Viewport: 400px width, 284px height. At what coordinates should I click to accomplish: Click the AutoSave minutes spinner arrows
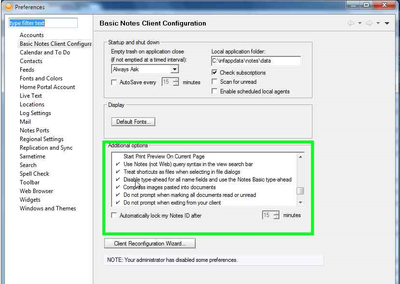(176, 82)
